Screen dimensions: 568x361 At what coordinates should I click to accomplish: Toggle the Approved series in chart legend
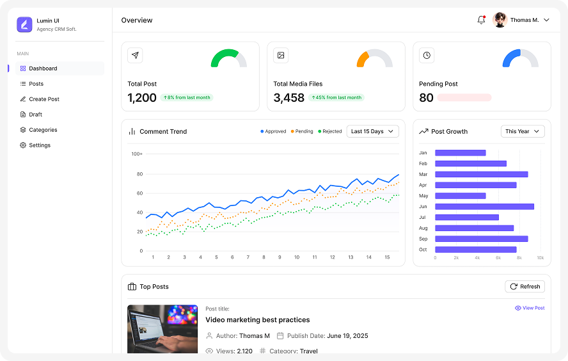273,131
